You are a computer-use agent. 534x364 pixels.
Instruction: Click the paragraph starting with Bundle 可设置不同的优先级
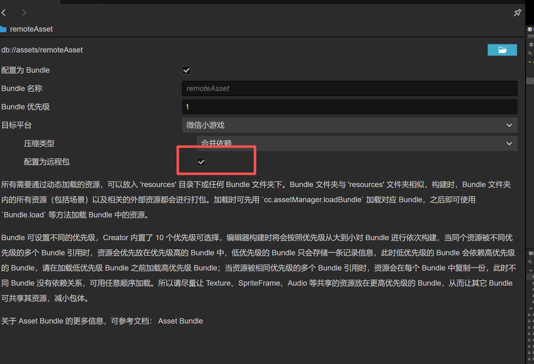tap(259, 268)
